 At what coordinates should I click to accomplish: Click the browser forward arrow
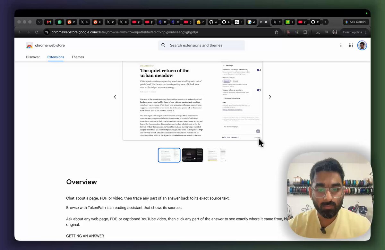point(28,32)
